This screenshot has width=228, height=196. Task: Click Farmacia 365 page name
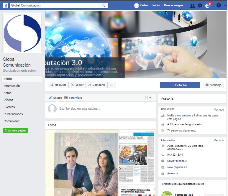pos(184,195)
